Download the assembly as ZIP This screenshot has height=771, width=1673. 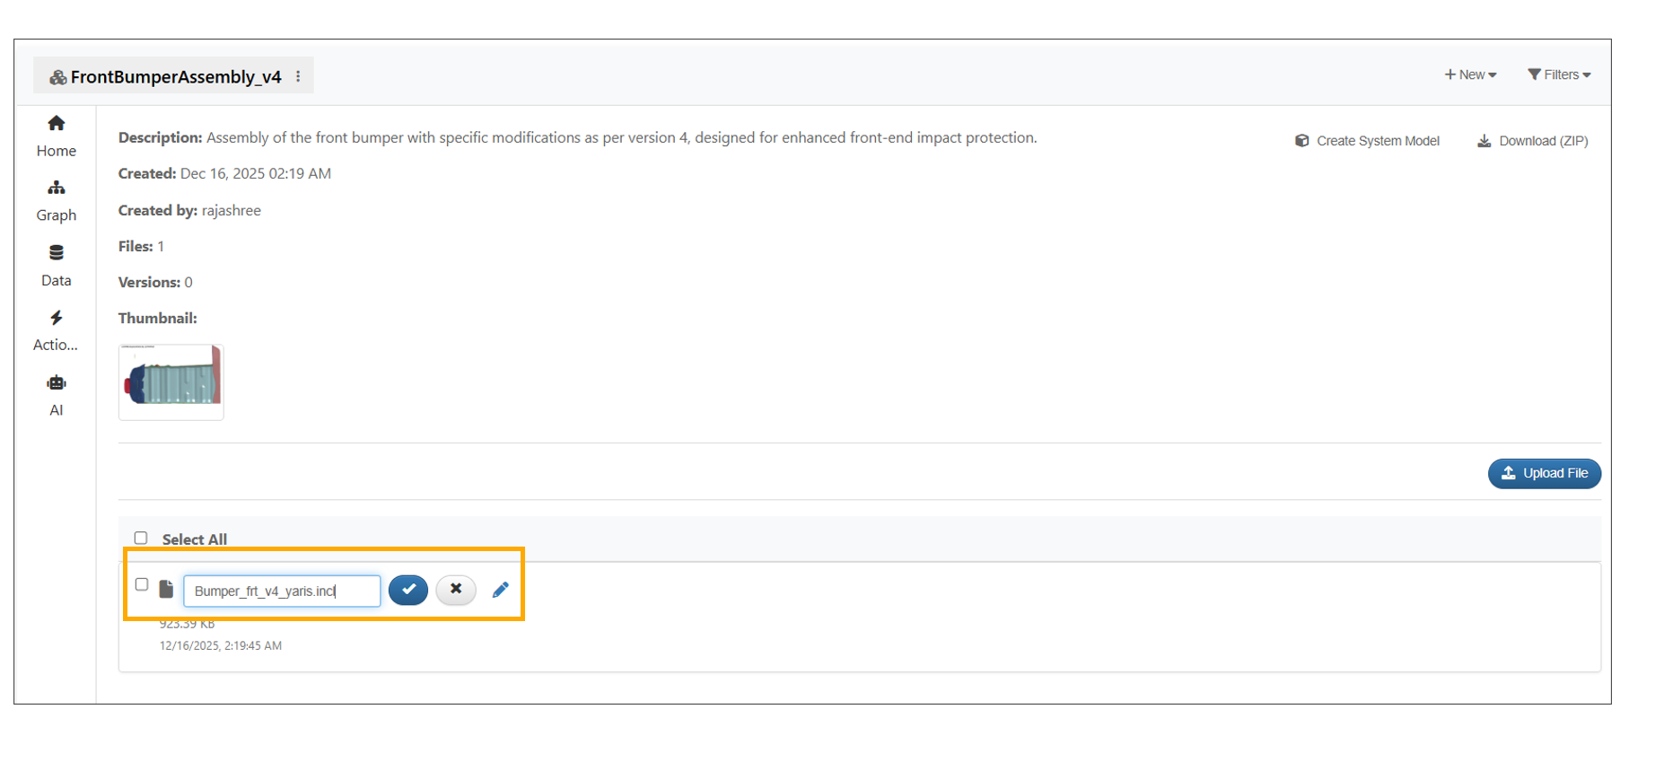coord(1533,141)
